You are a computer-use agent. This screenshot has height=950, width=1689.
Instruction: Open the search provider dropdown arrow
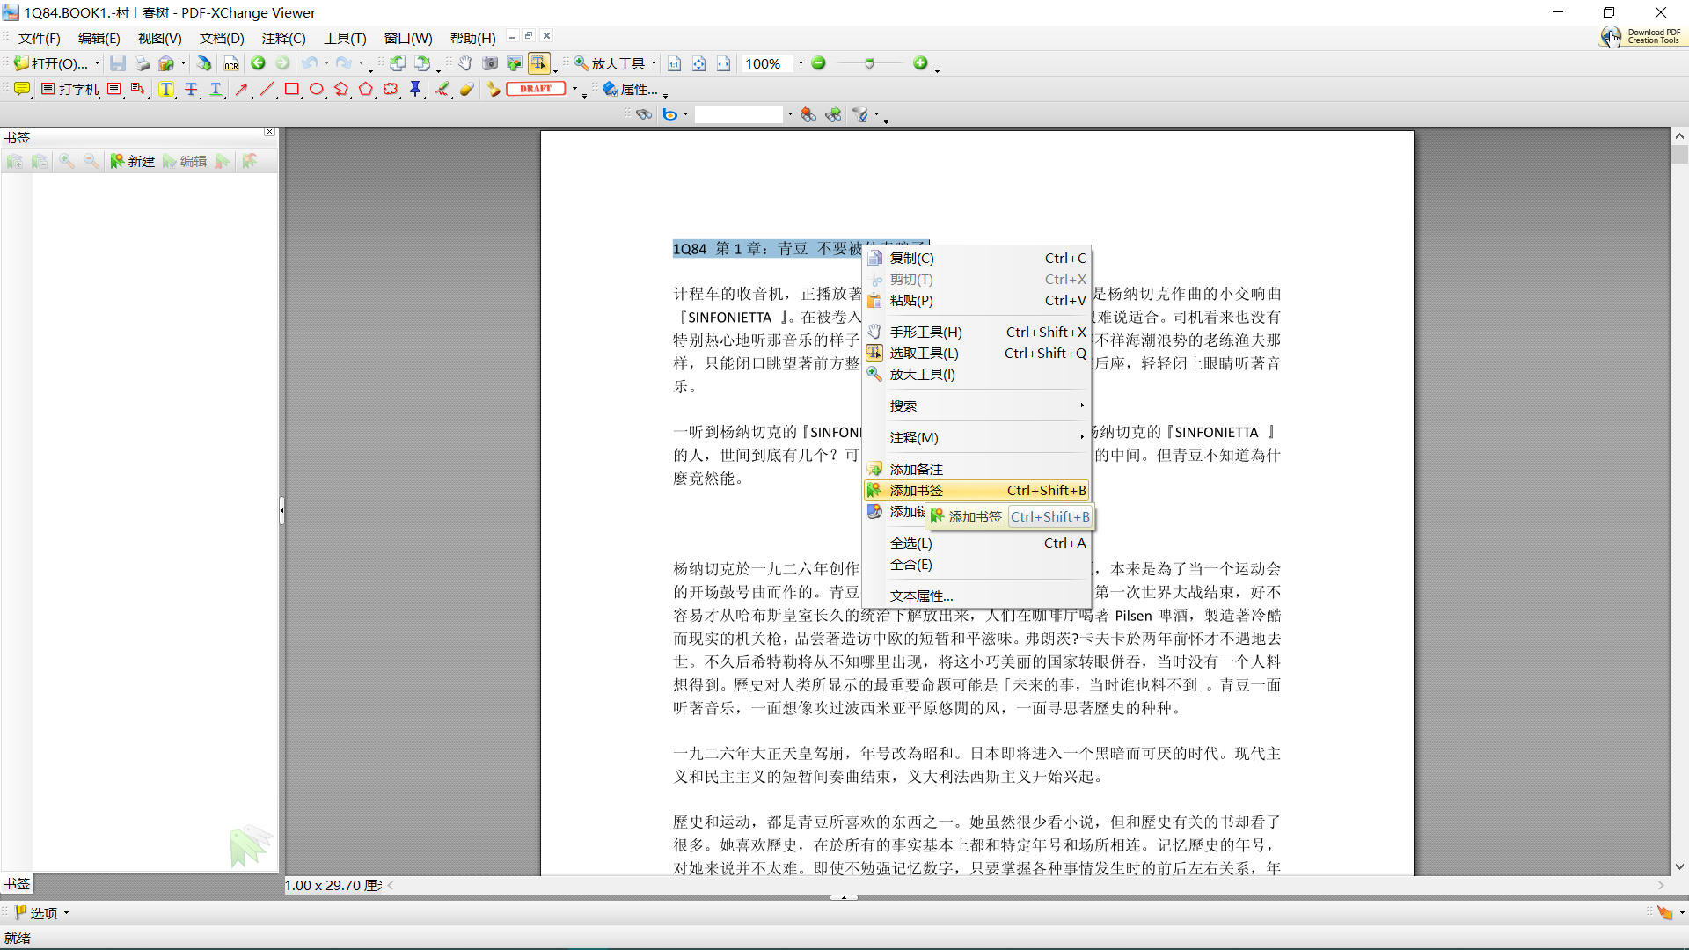click(685, 114)
